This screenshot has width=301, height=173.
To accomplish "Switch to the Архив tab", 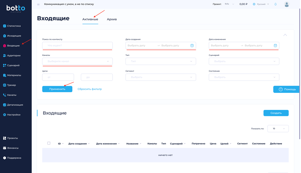I will [x=112, y=19].
